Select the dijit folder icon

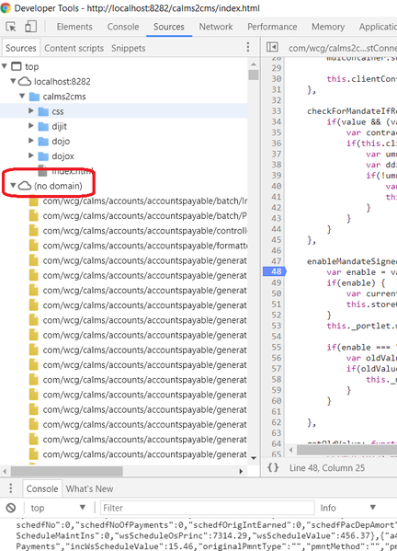tap(43, 126)
